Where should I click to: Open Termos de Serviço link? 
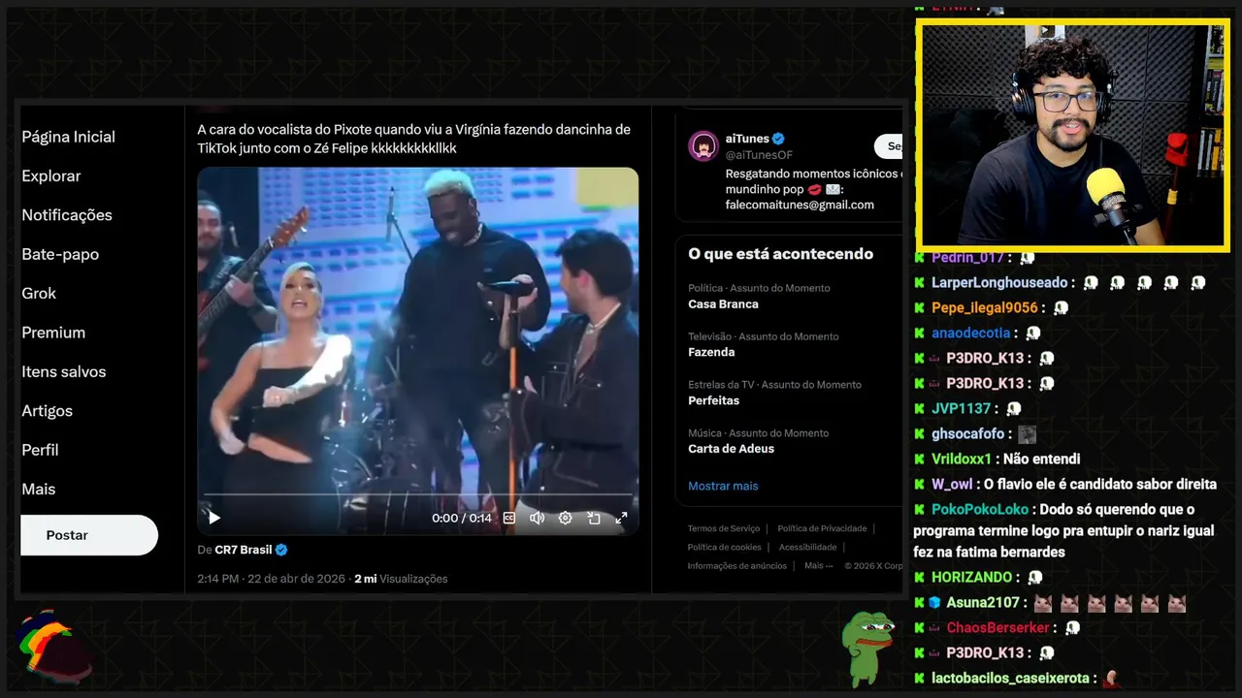point(724,528)
